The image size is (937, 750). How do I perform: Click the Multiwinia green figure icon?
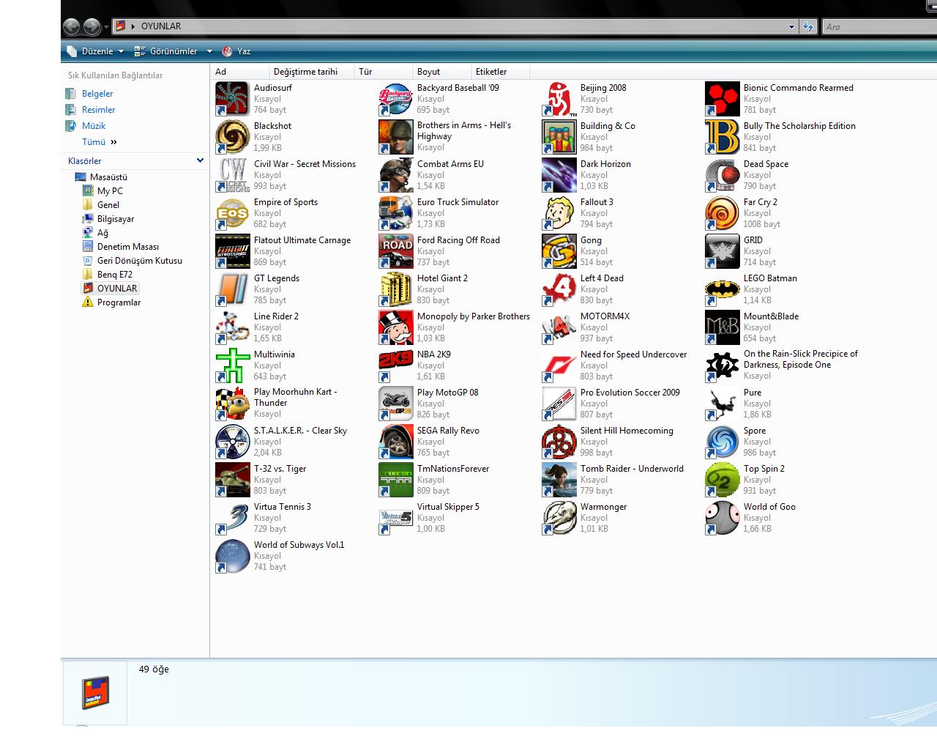click(x=233, y=365)
